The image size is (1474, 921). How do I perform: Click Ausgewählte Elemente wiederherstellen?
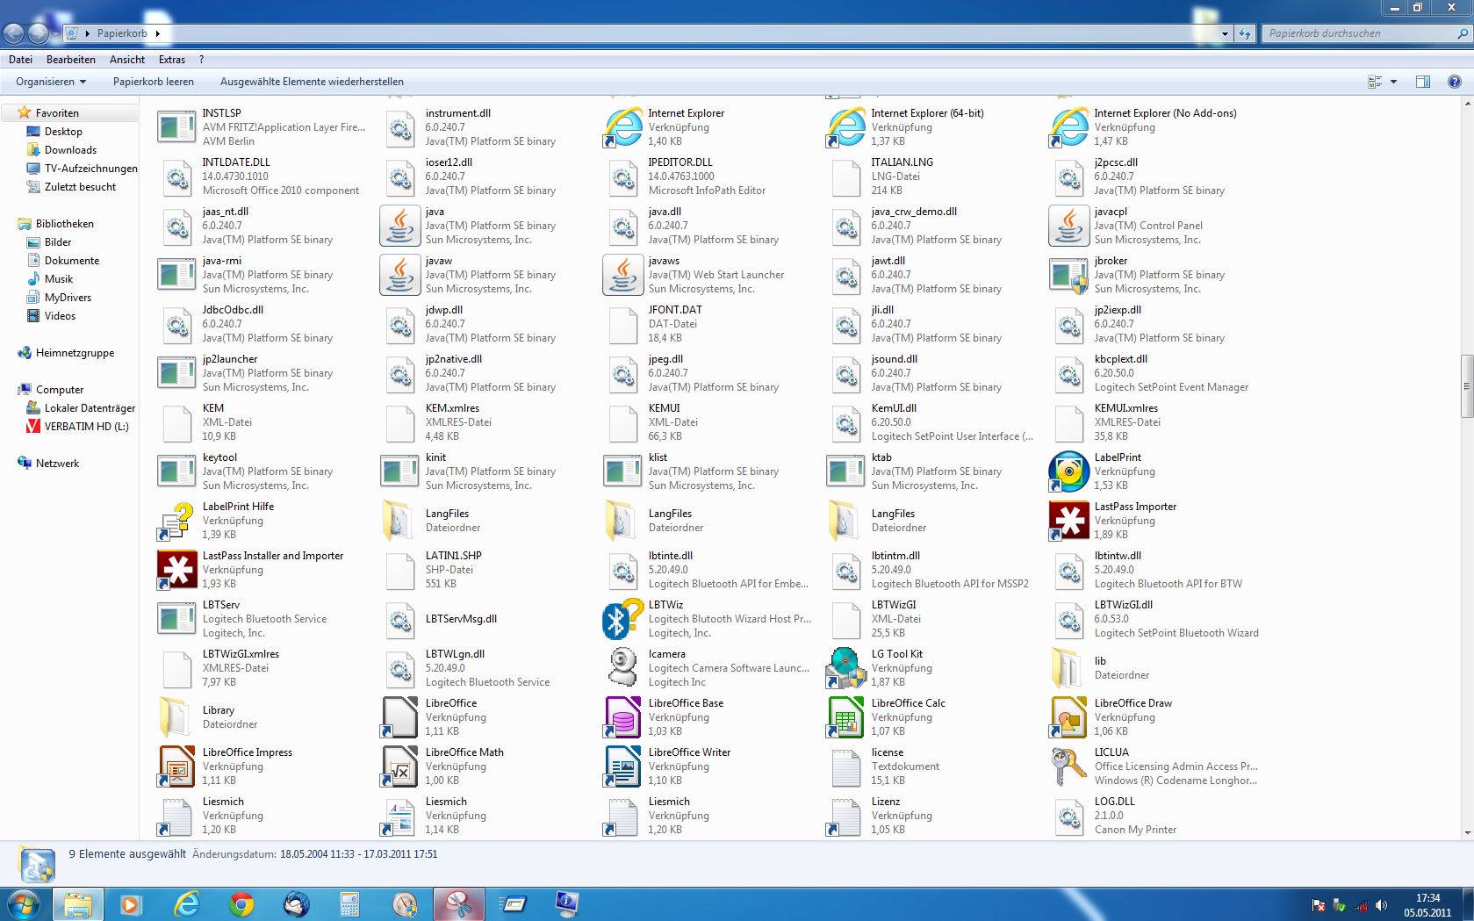312,82
